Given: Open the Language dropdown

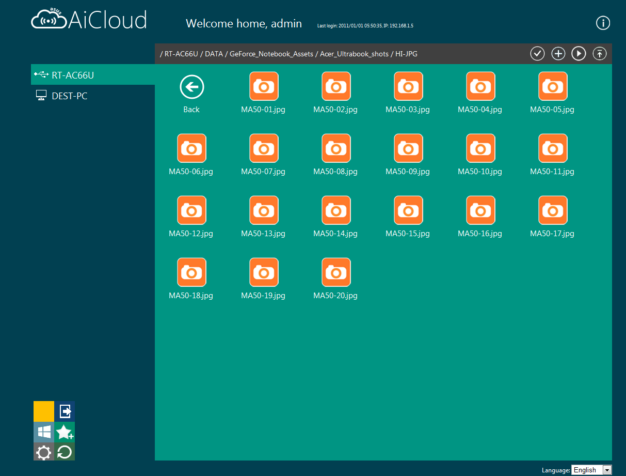Looking at the screenshot, I should 591,470.
